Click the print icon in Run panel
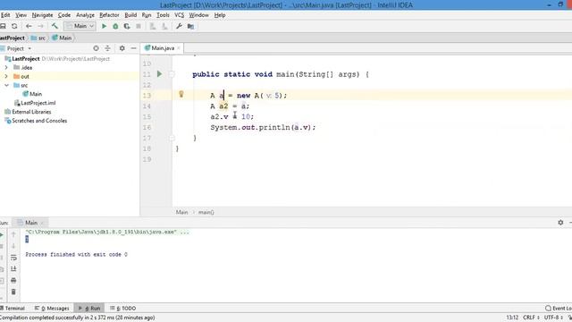The image size is (572, 322). click(13, 280)
